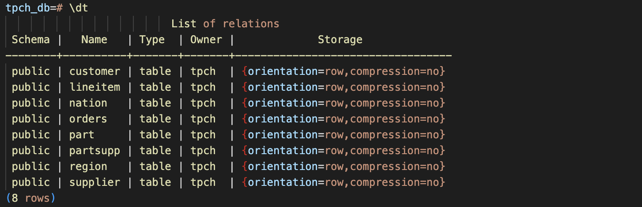Image resolution: width=642 pixels, height=207 pixels.
Task: Select the region table name
Action: (x=88, y=166)
